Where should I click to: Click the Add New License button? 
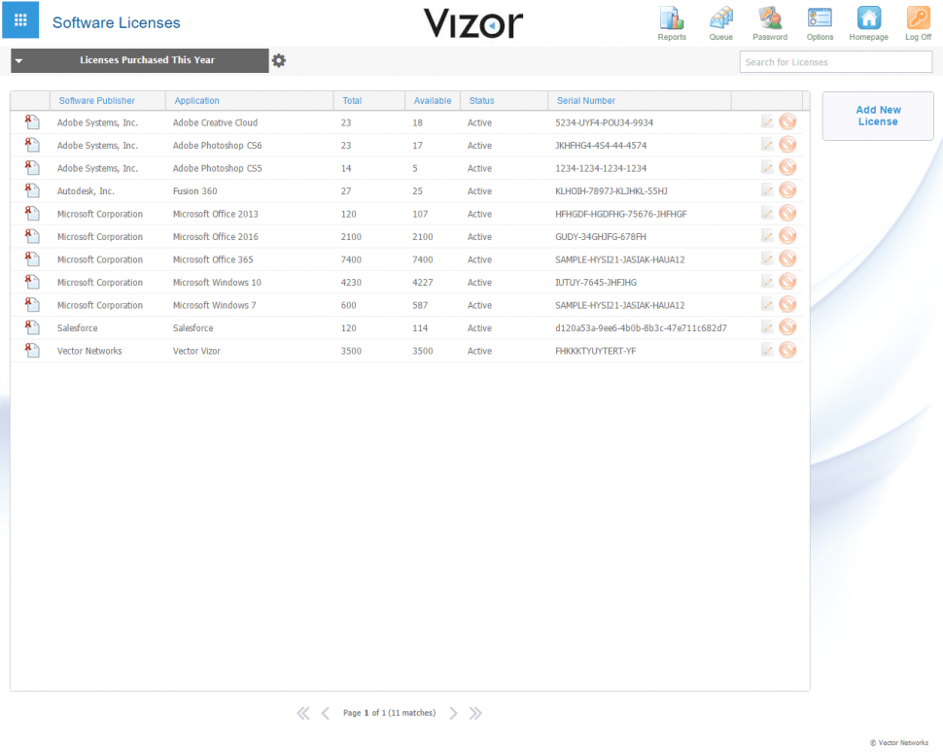tap(877, 116)
